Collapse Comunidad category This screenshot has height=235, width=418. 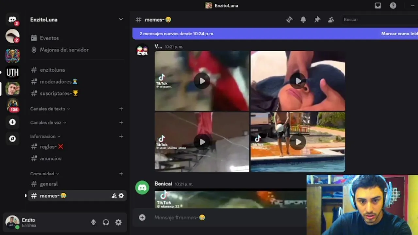45,174
